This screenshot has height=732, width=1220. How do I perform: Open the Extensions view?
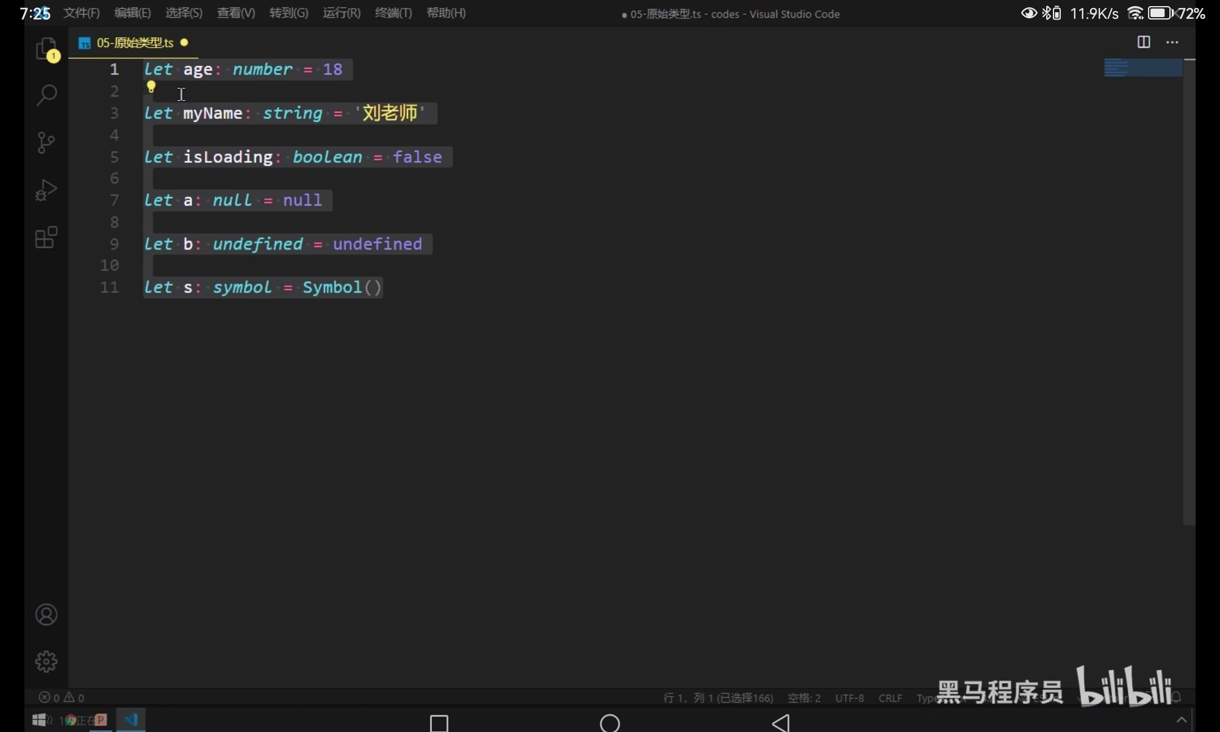click(46, 237)
